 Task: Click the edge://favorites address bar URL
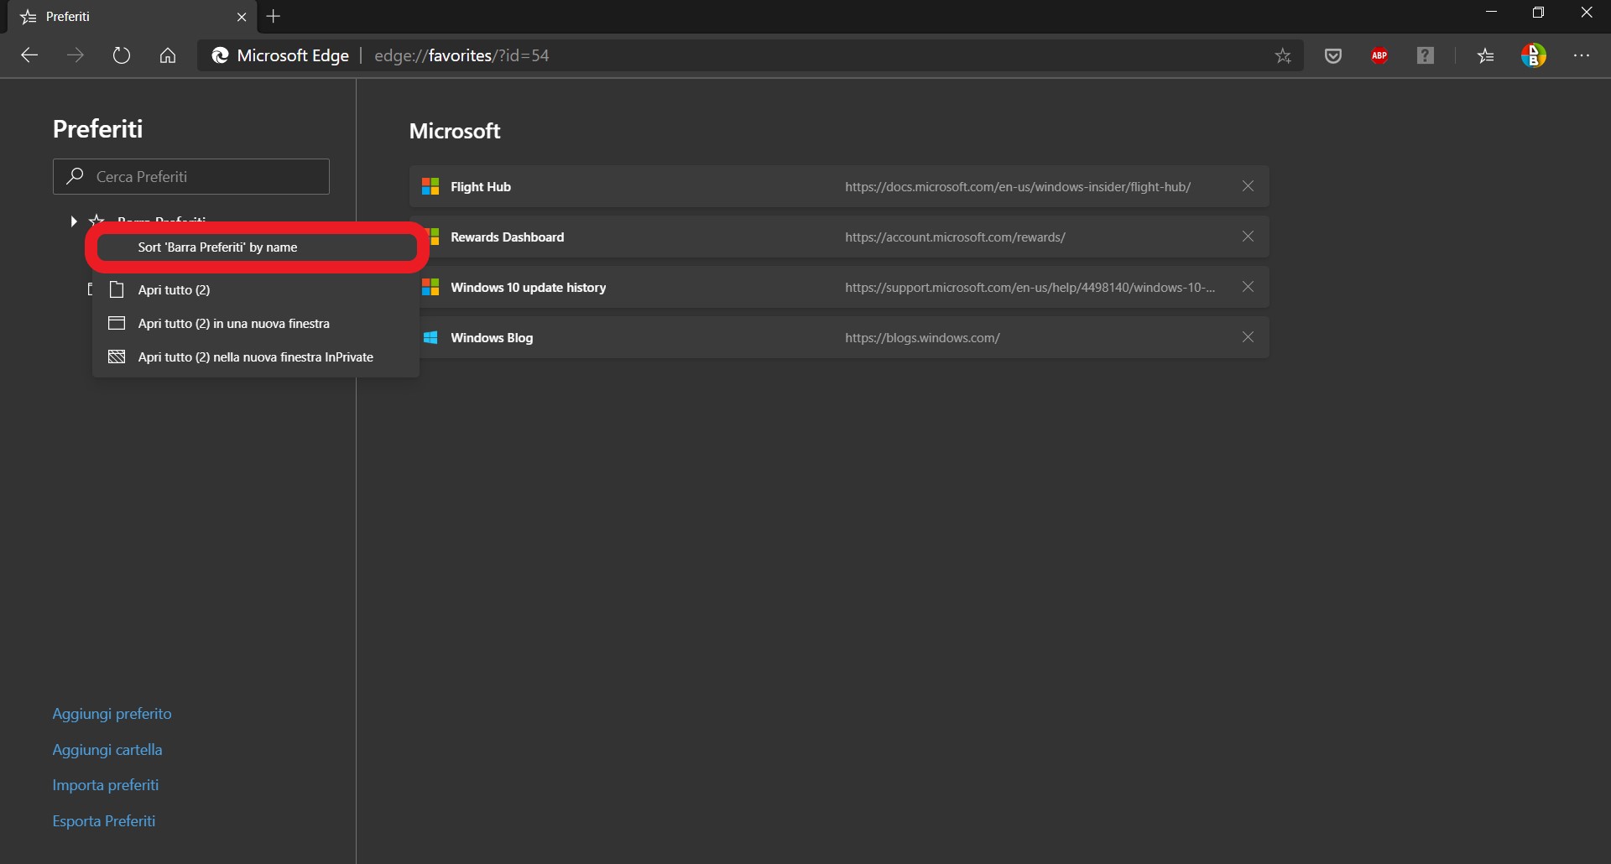tap(461, 55)
